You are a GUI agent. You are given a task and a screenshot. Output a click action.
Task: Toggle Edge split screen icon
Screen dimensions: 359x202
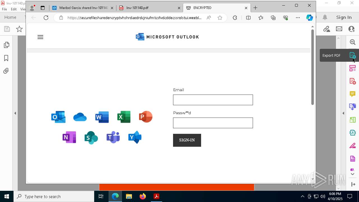click(x=248, y=18)
